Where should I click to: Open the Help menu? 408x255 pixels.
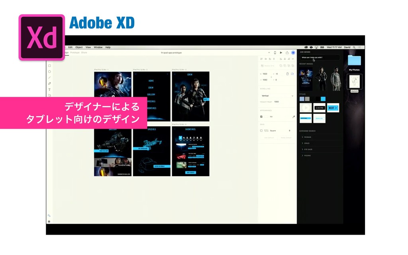(108, 47)
